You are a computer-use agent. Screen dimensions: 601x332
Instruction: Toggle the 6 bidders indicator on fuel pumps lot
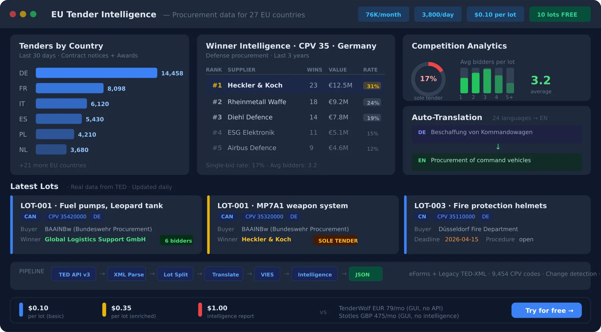pos(177,240)
